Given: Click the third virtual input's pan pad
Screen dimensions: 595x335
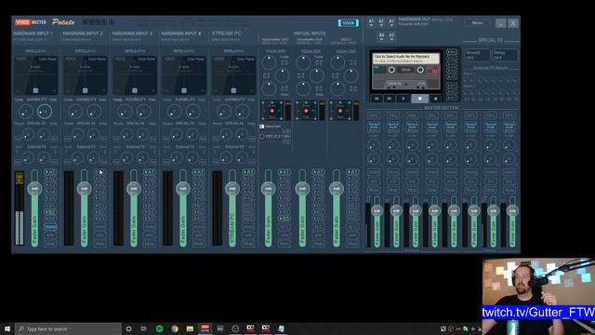Looking at the screenshot, I should [x=340, y=111].
